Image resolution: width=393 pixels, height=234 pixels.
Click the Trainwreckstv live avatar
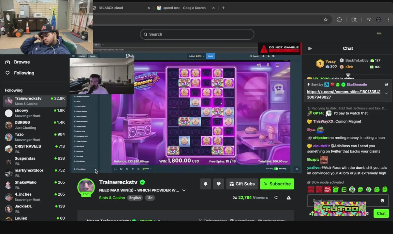[86, 187]
